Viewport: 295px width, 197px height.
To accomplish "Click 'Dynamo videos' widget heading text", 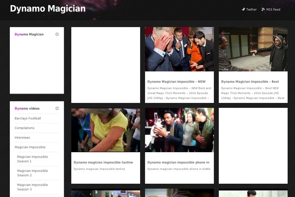I will pos(27,108).
